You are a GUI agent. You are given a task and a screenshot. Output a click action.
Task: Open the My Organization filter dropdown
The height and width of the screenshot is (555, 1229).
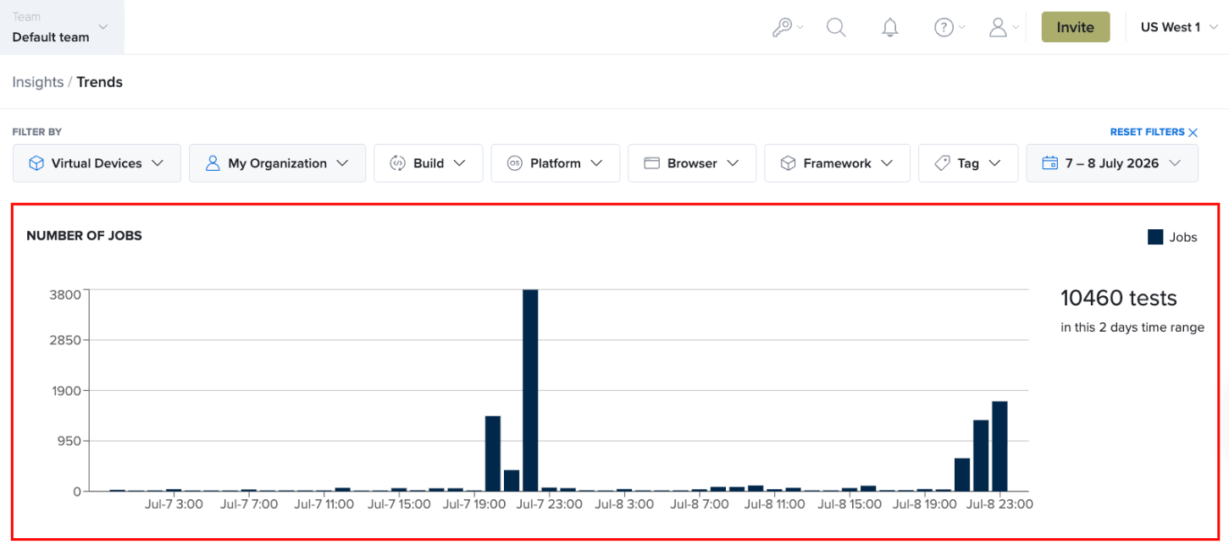click(277, 163)
